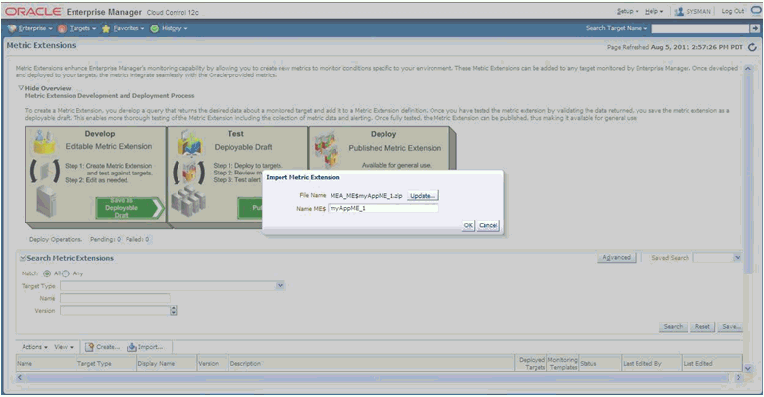Click the Test stage icon
Viewport: 764px width, 397px height.
tap(189, 143)
